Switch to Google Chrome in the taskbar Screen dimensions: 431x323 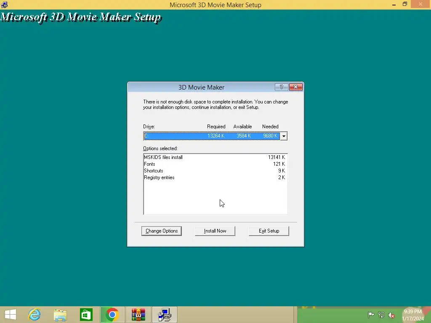tap(112, 315)
